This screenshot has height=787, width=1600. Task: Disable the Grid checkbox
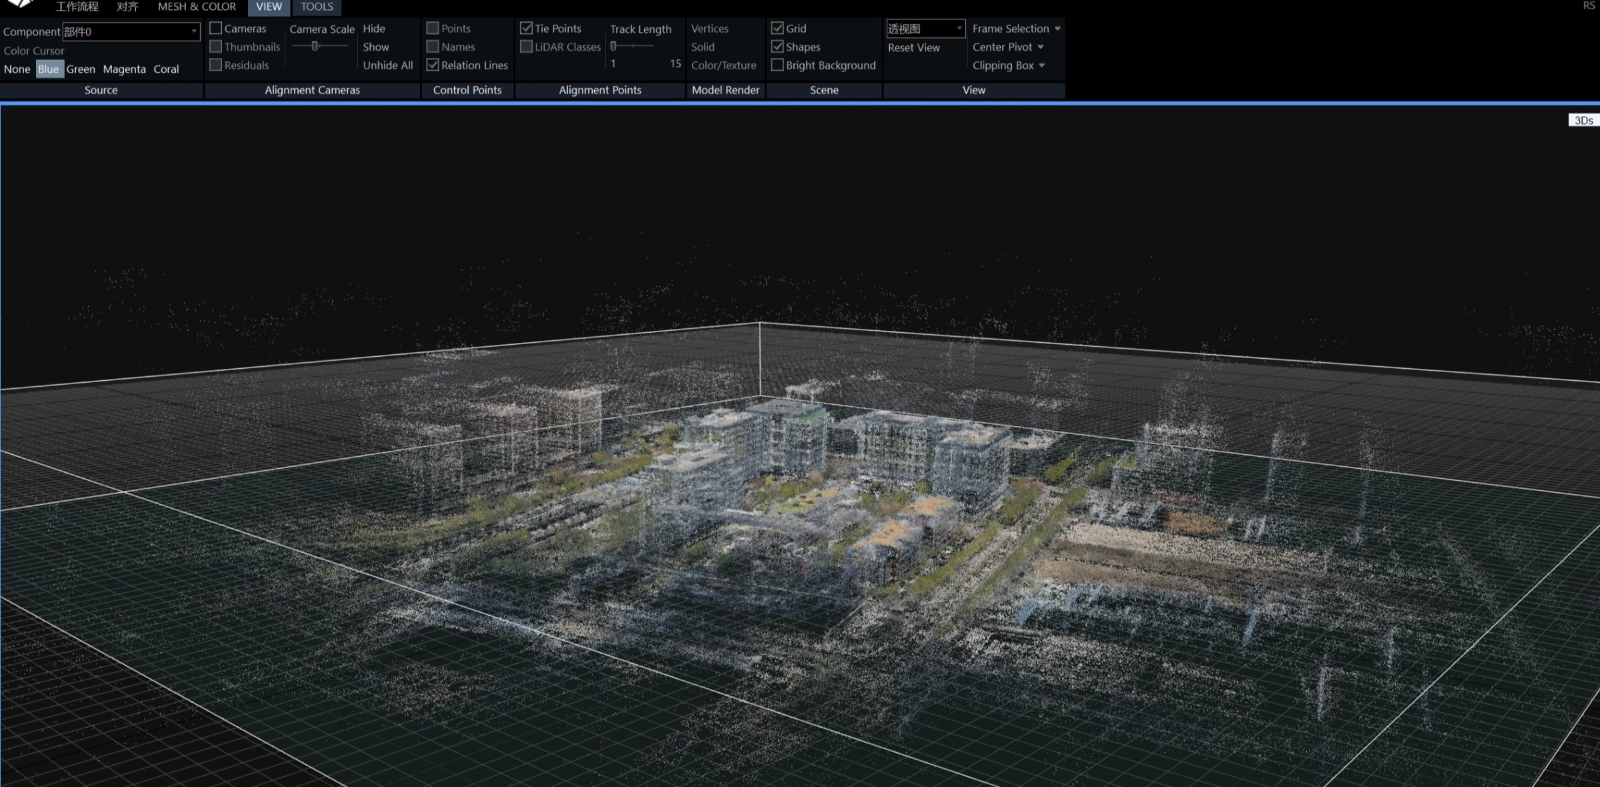777,29
